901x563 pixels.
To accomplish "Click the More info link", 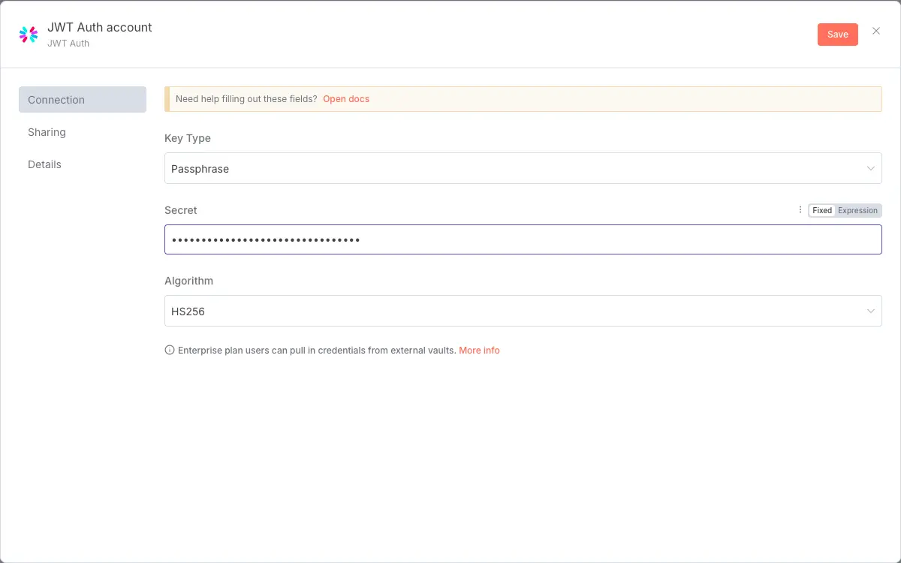I will (x=479, y=350).
